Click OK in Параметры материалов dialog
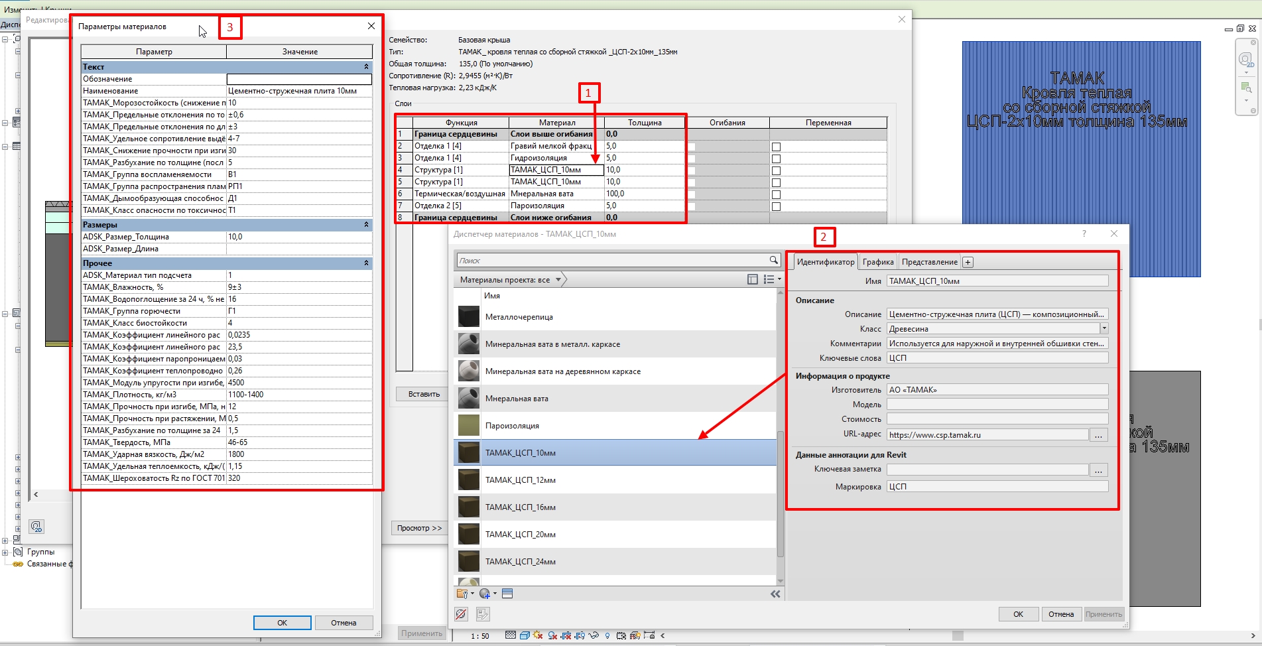 click(x=282, y=623)
